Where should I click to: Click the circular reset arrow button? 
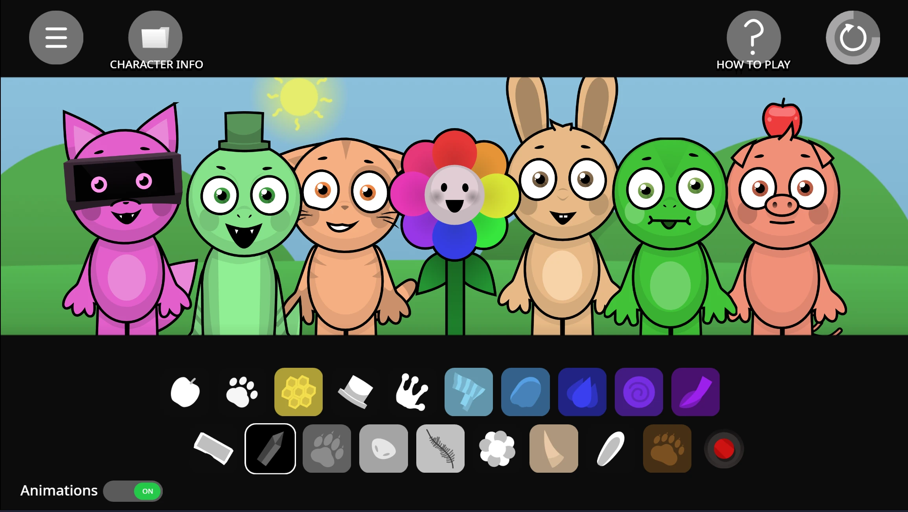853,38
